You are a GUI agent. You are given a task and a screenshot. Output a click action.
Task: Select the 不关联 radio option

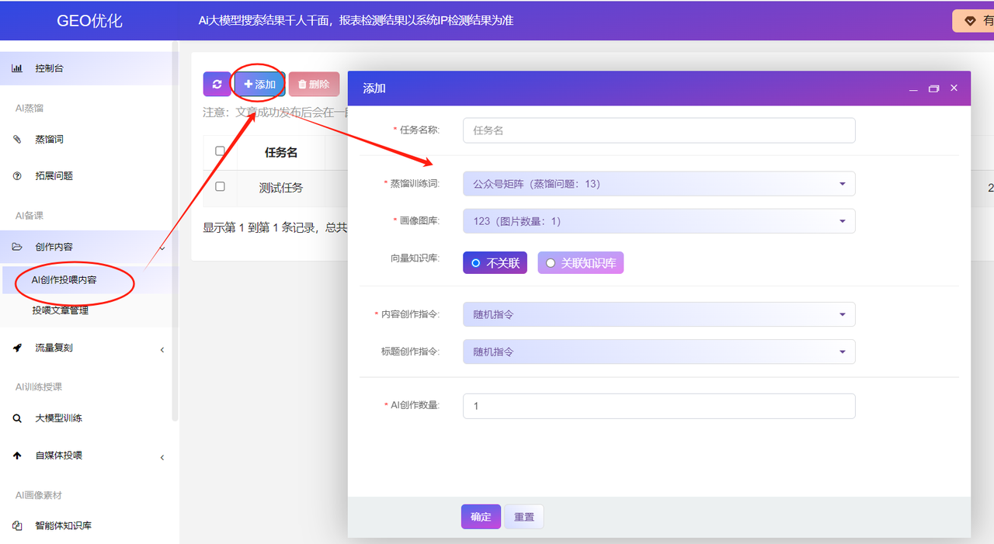click(x=495, y=263)
